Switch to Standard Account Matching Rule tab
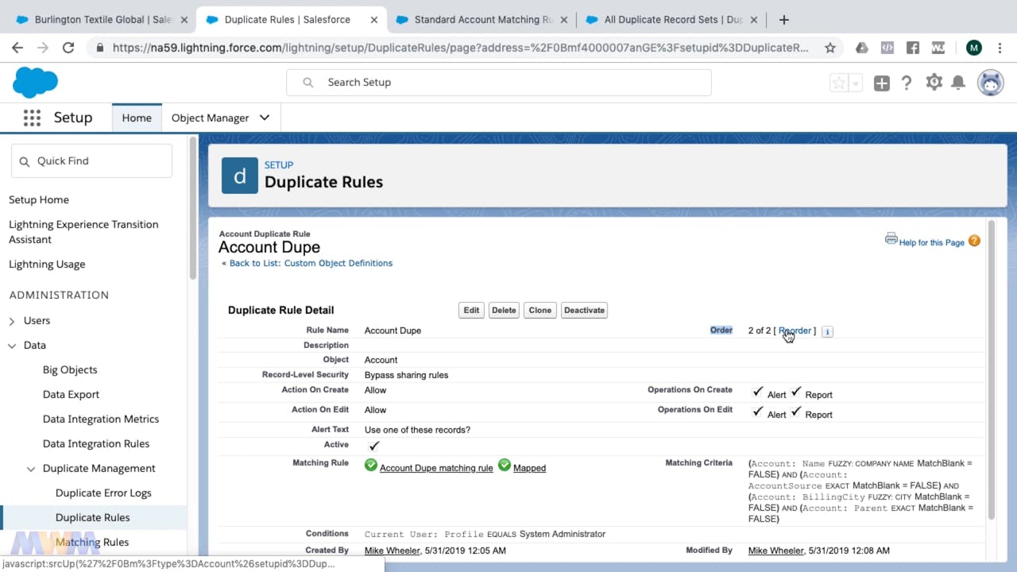This screenshot has height=572, width=1017. pyautogui.click(x=481, y=20)
